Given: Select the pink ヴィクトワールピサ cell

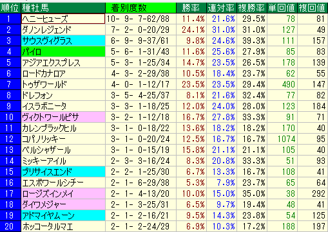Looking at the screenshot, I should 63,117.
